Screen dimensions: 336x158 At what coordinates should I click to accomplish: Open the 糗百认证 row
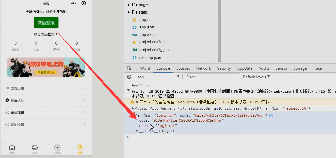coord(46,100)
